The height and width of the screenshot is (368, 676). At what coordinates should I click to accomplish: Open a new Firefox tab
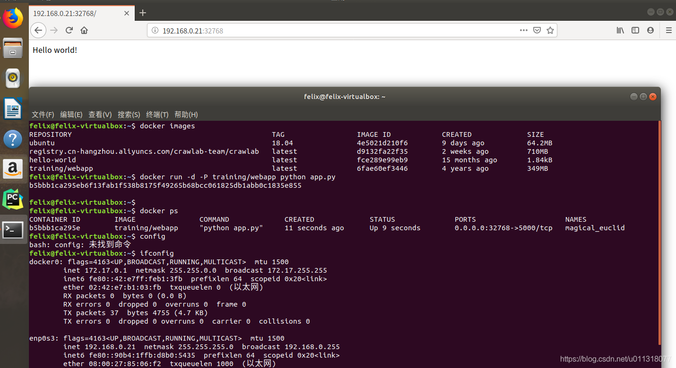click(143, 13)
